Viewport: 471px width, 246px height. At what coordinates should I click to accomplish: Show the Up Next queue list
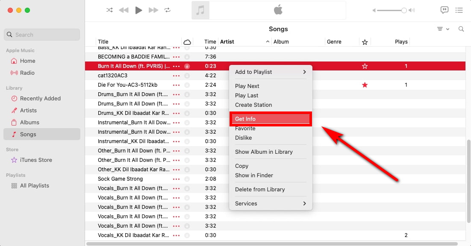point(459,10)
